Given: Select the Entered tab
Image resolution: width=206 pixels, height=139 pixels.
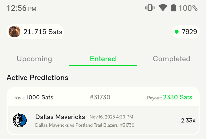Looking at the screenshot, I should pyautogui.click(x=103, y=59).
